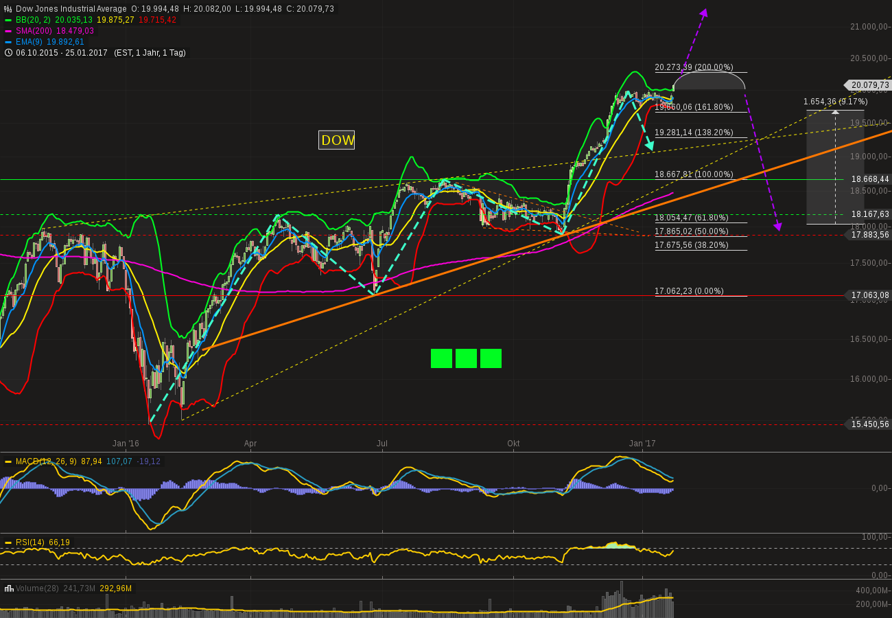The width and height of the screenshot is (892, 618).
Task: Click the middle Bollinger value 19.875,27
Action: (x=115, y=20)
